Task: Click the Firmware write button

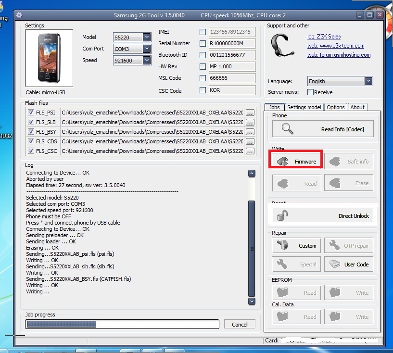Action: tap(296, 161)
